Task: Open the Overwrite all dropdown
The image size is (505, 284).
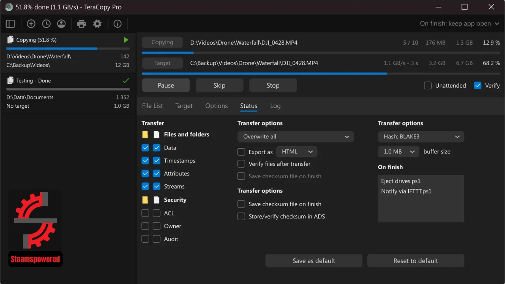Action: (296, 136)
